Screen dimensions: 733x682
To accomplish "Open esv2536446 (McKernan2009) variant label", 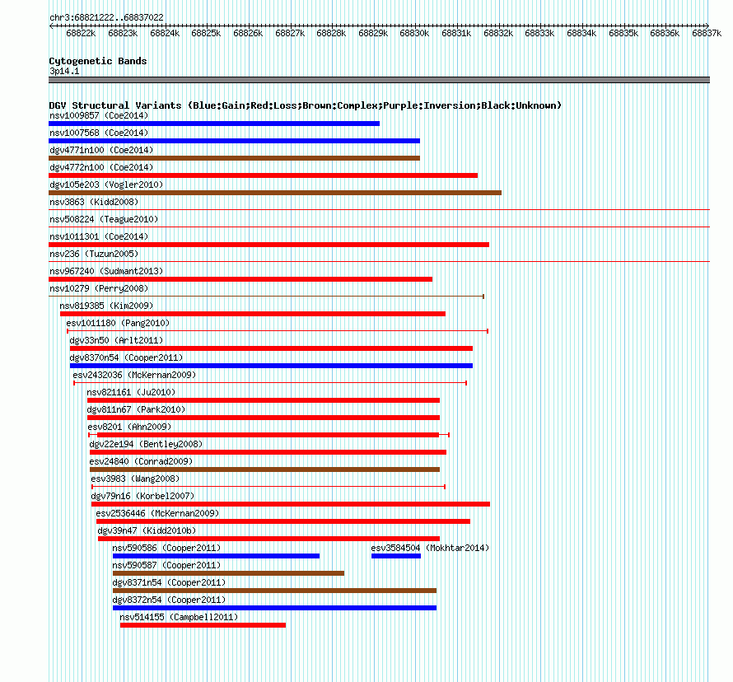I will pos(157,513).
